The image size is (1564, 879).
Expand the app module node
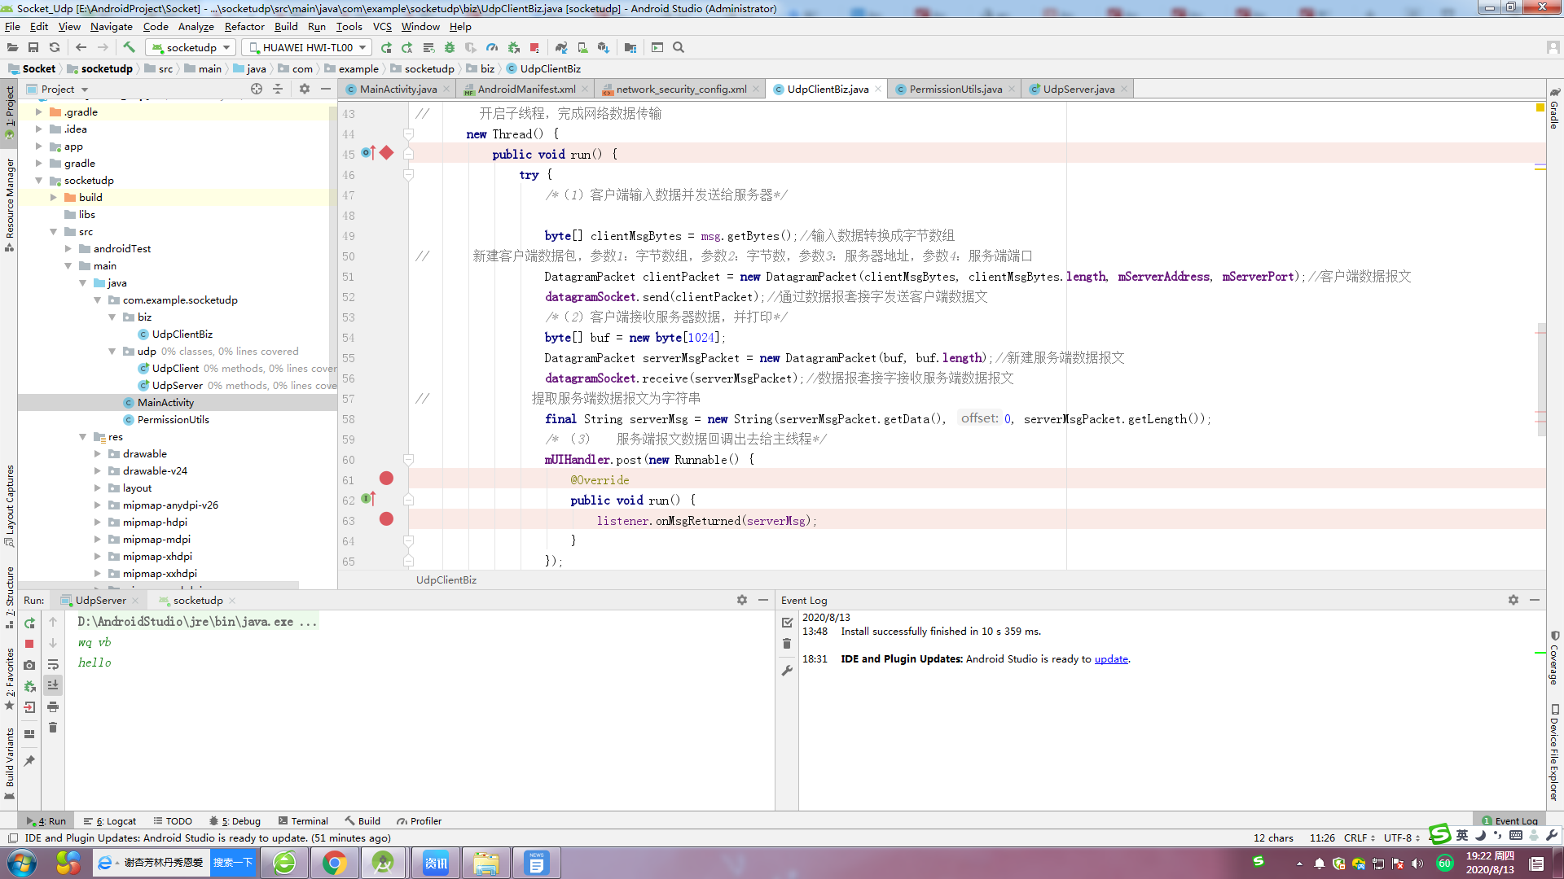(x=38, y=146)
